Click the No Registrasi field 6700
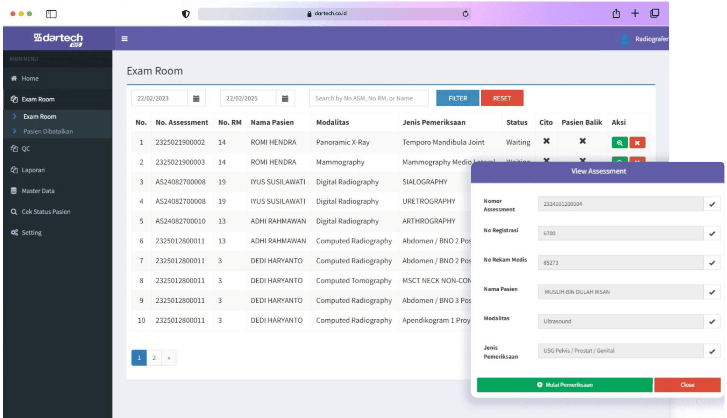This screenshot has height=418, width=727. click(621, 233)
